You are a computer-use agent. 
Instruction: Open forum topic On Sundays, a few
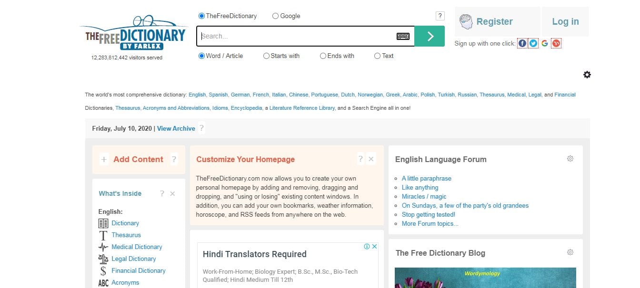tap(465, 206)
